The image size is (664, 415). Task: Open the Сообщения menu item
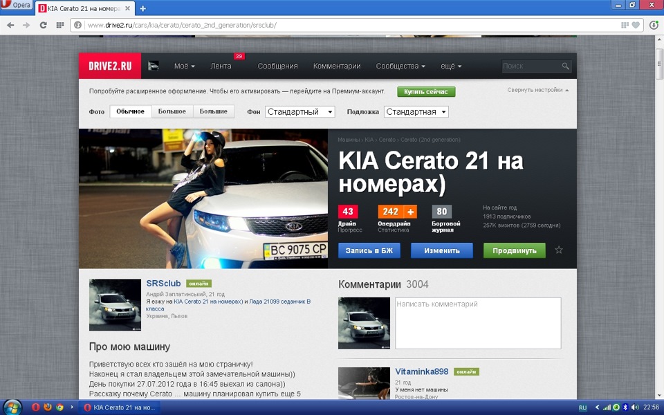tap(278, 66)
